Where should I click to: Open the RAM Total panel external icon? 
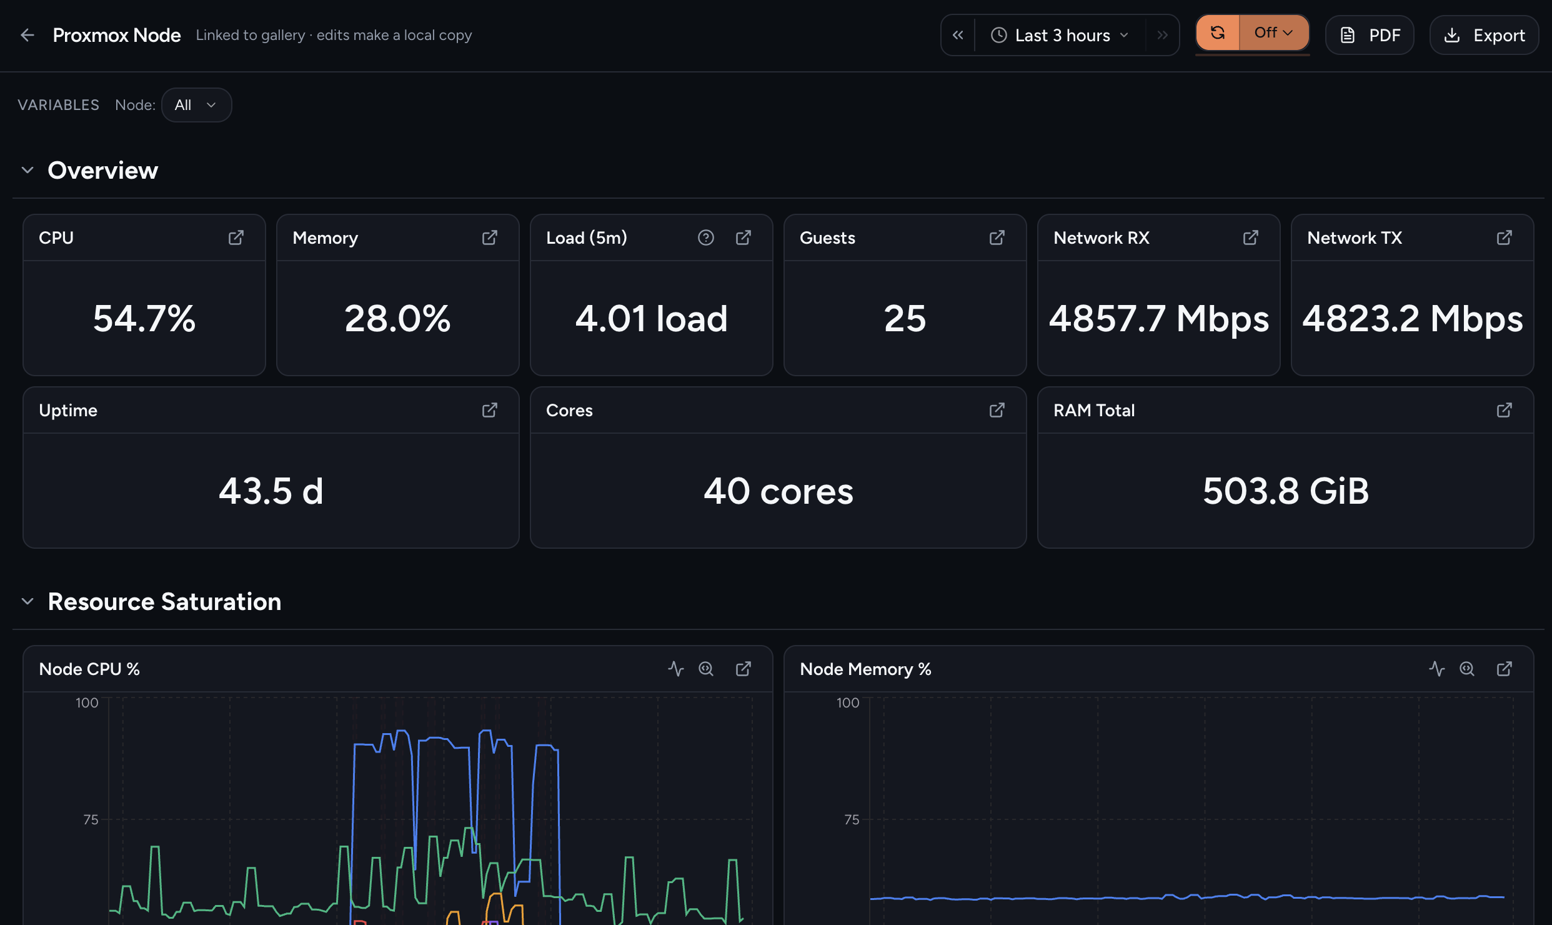point(1504,410)
